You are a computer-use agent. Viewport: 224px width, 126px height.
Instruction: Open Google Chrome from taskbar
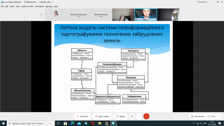click(x=106, y=123)
